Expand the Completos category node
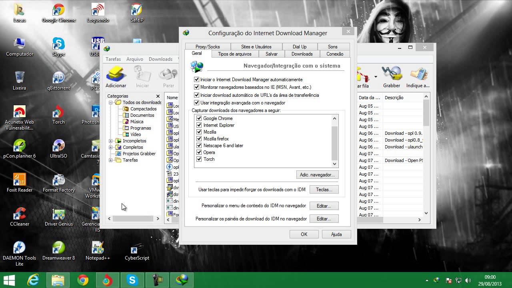 [x=111, y=147]
